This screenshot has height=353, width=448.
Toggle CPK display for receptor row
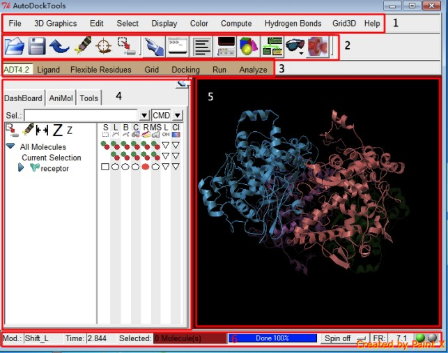[x=135, y=167]
